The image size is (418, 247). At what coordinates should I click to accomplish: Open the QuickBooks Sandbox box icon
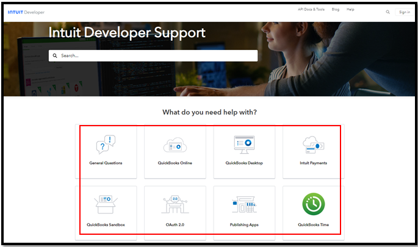coord(106,204)
